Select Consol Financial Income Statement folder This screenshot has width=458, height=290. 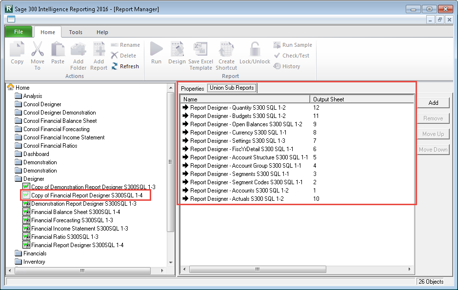[x=60, y=137]
